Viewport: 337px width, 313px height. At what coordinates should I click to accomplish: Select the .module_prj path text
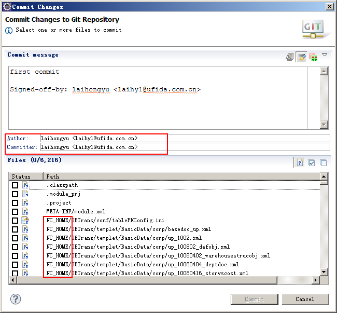[x=64, y=194]
